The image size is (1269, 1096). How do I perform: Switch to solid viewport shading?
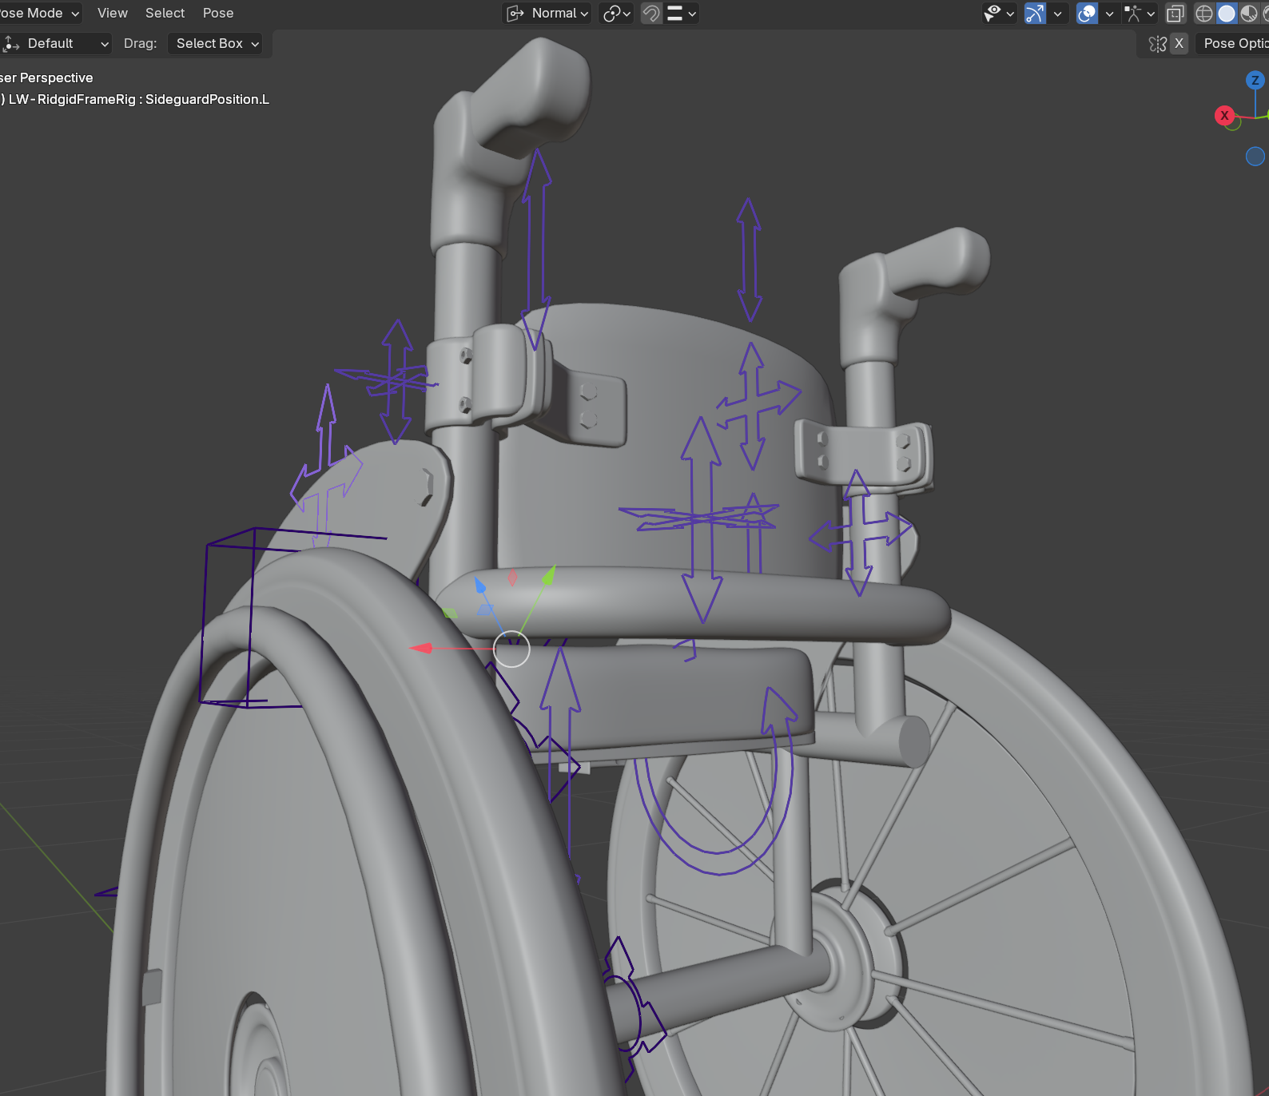(x=1227, y=13)
